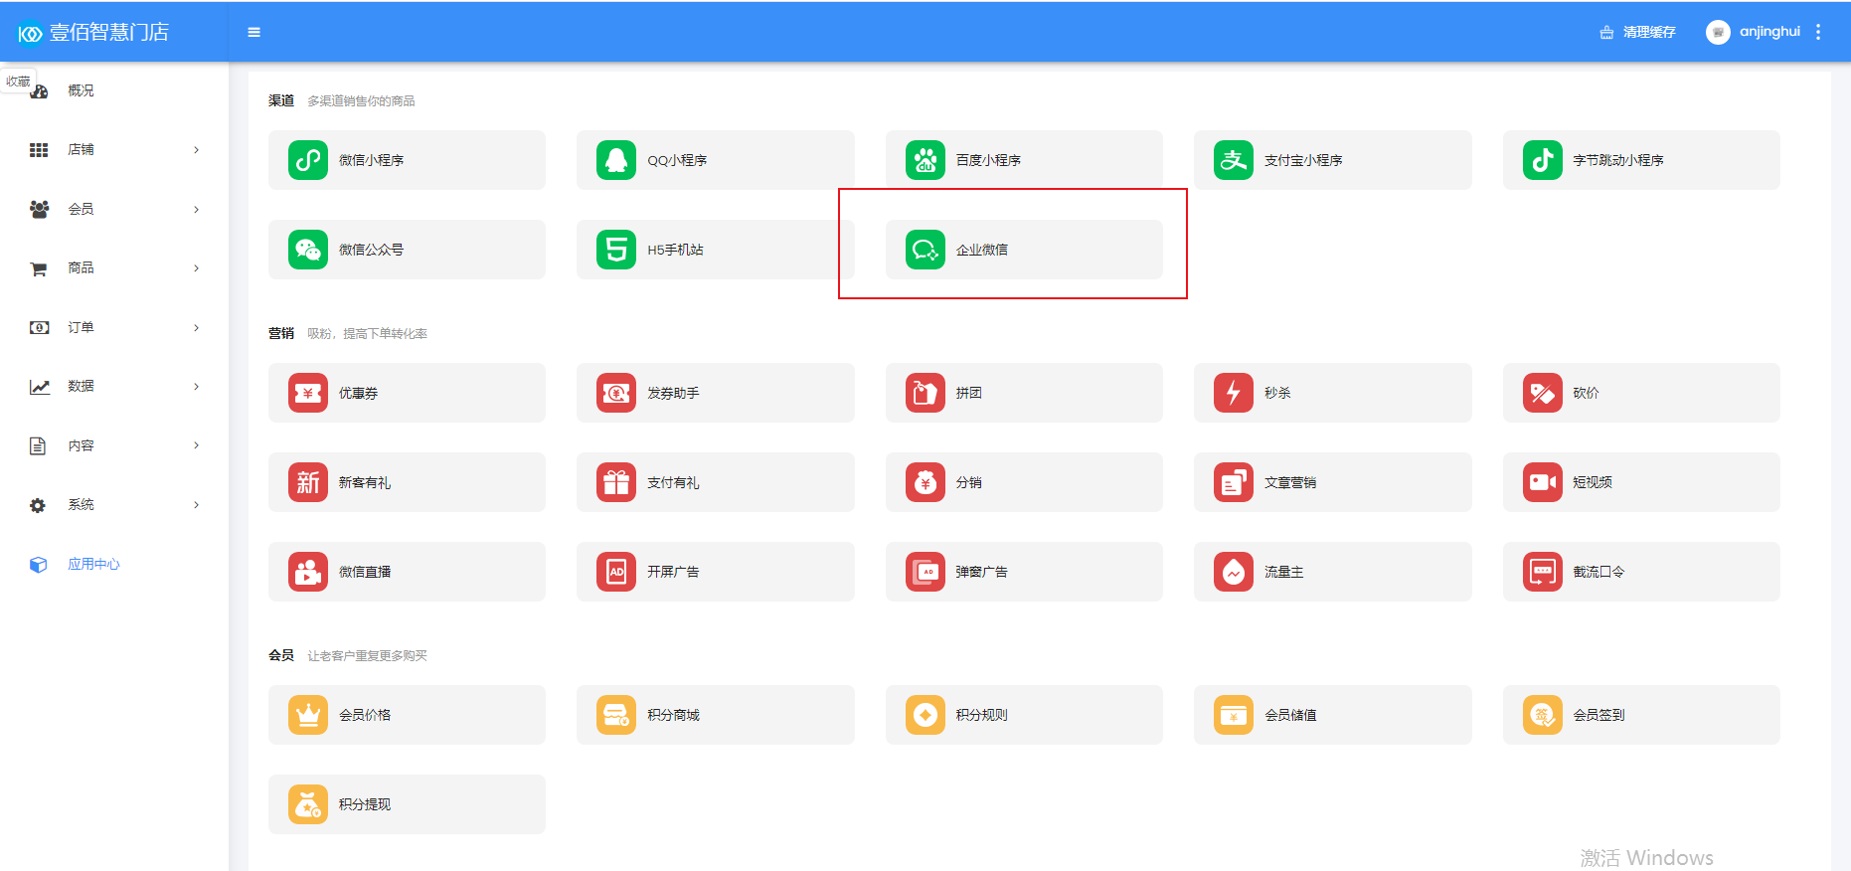
Task: Expand the 订单 sidebar submenu arrow
Action: 196,327
